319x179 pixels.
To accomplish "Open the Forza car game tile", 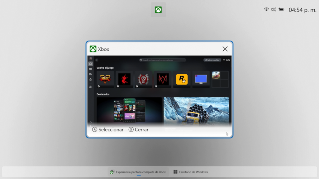I will tap(216, 75).
